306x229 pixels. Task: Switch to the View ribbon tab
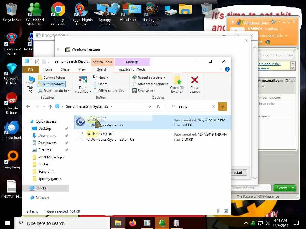pyautogui.click(x=82, y=69)
